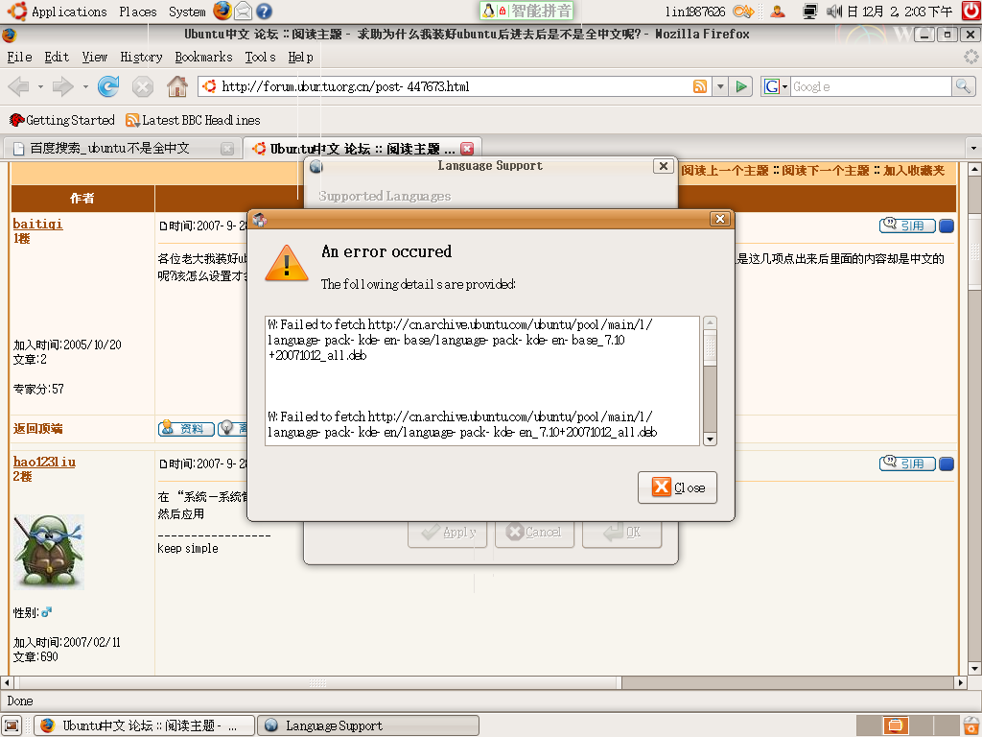Open the Bookmarks menu in Firefox
982x737 pixels.
(x=203, y=57)
